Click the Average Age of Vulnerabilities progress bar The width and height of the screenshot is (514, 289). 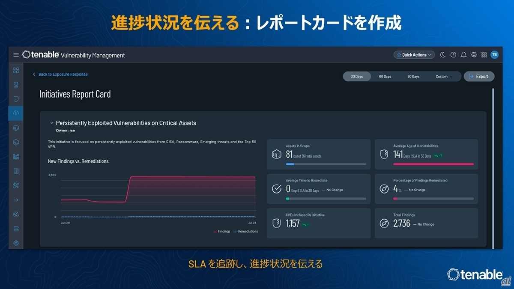pos(433,164)
